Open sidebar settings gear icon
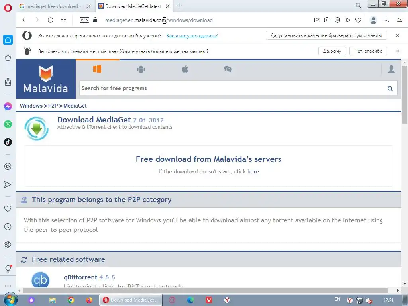The image size is (408, 306). (8, 245)
